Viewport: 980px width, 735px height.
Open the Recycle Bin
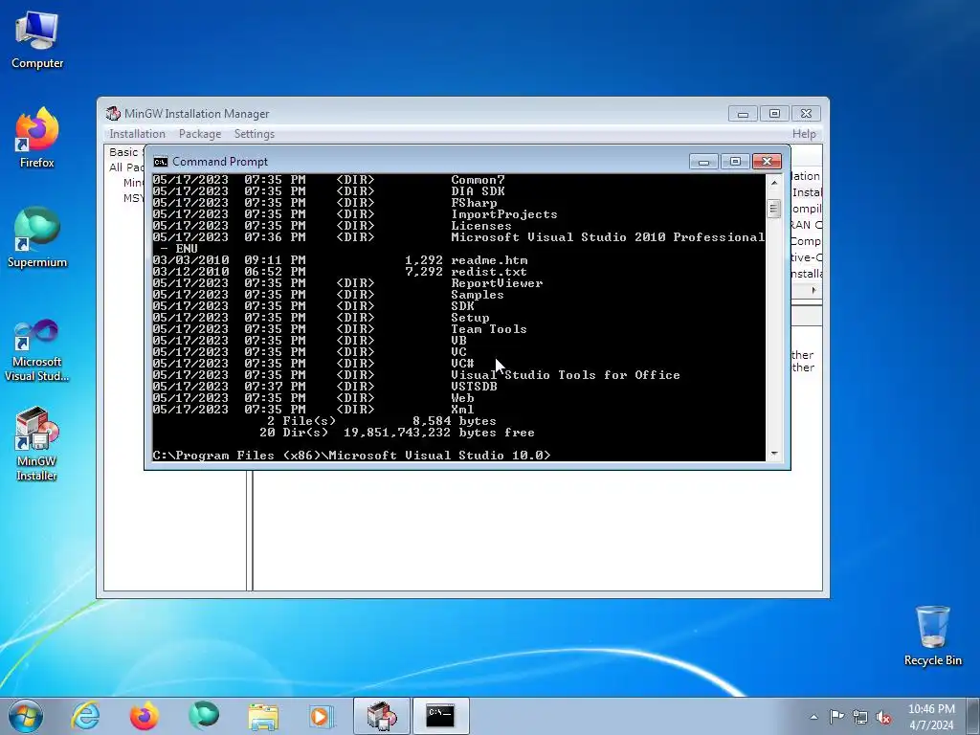click(932, 635)
